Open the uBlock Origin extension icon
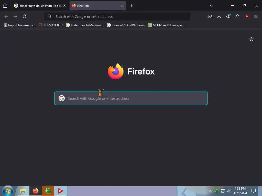Screen dimensions: 262x196 (247, 16)
